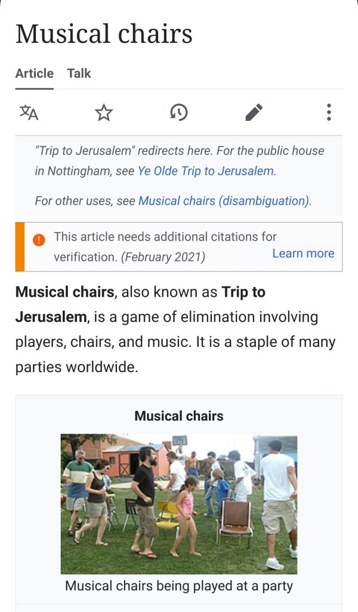Click Learn more in the citations notice

point(303,253)
